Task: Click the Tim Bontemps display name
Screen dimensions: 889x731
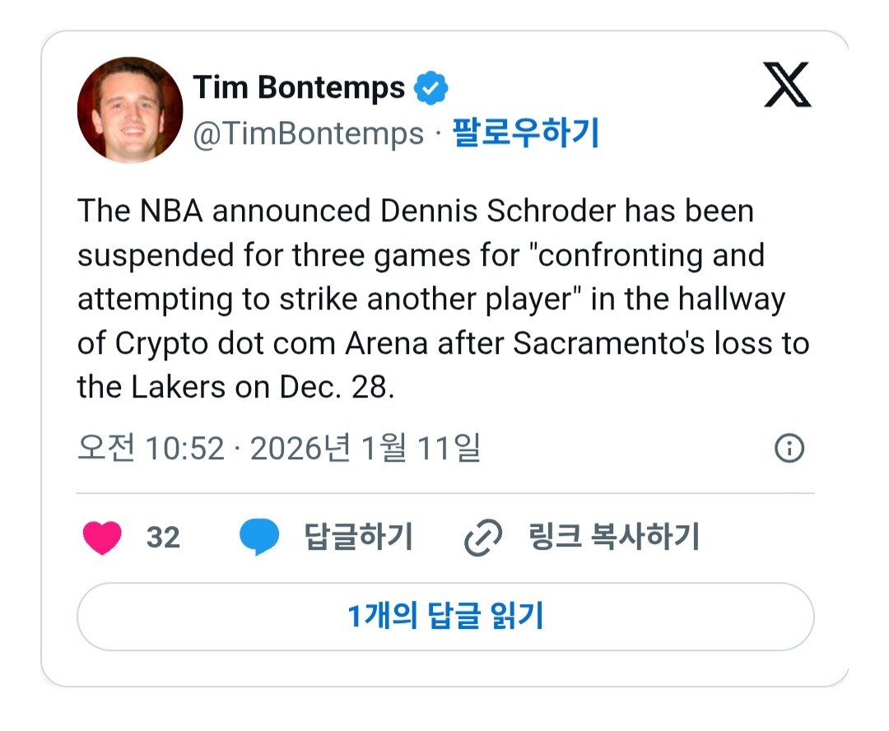Action: point(299,88)
